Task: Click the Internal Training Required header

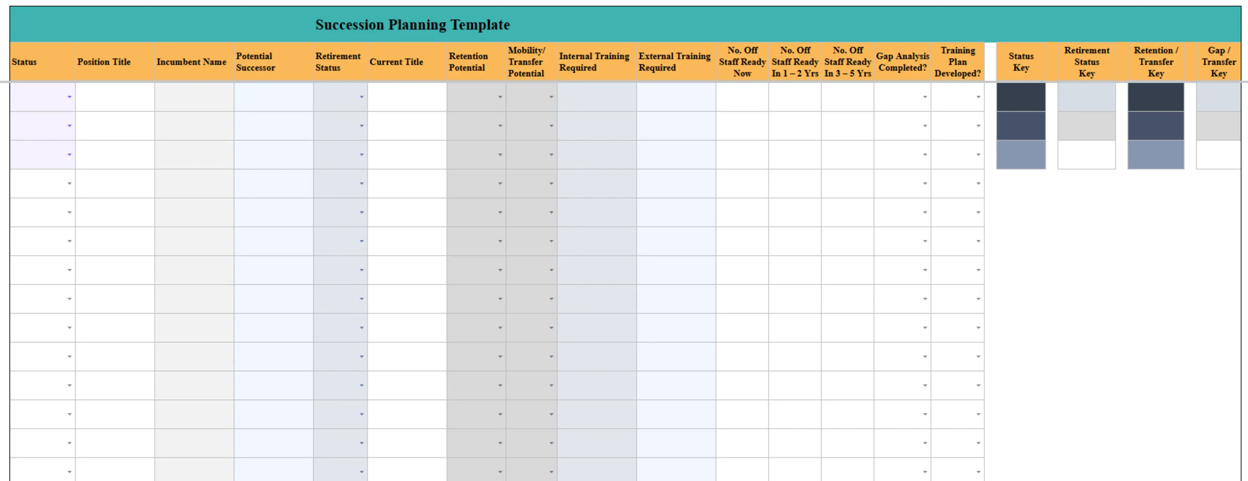Action: click(x=597, y=62)
